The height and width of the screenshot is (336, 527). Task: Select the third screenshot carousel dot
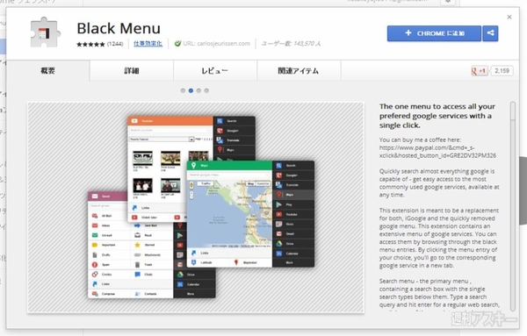click(199, 90)
